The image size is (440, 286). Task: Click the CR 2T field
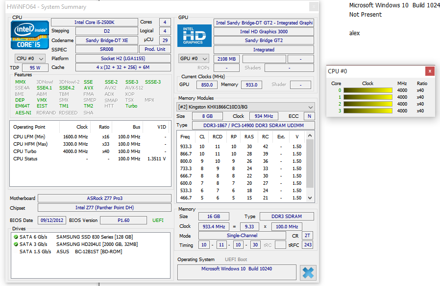[x=307, y=236]
